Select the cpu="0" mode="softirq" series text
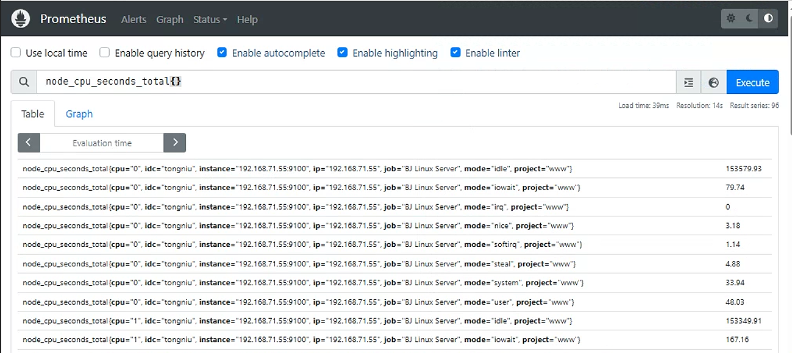 (x=302, y=244)
